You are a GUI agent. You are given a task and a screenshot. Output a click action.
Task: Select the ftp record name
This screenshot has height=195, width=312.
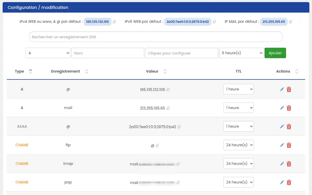68,145
